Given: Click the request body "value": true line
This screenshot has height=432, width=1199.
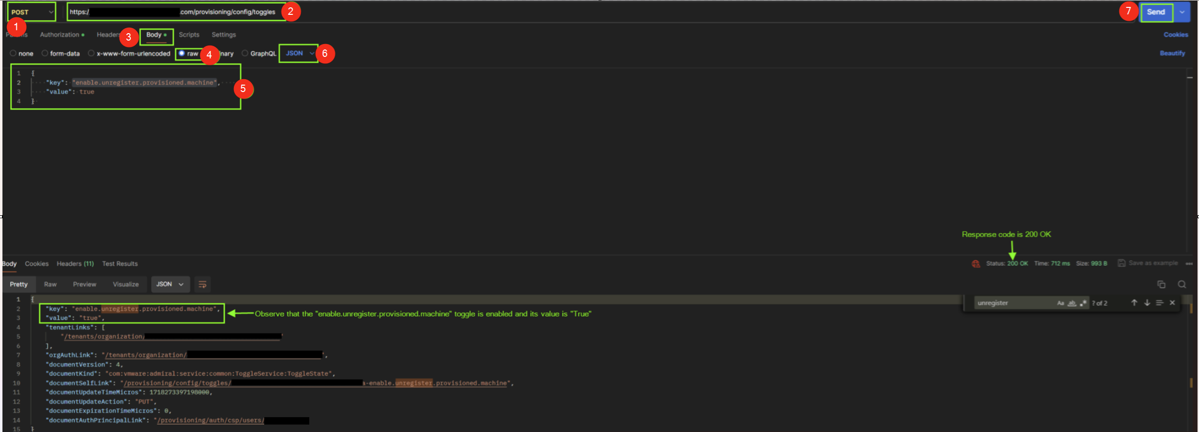Looking at the screenshot, I should pos(70,92).
